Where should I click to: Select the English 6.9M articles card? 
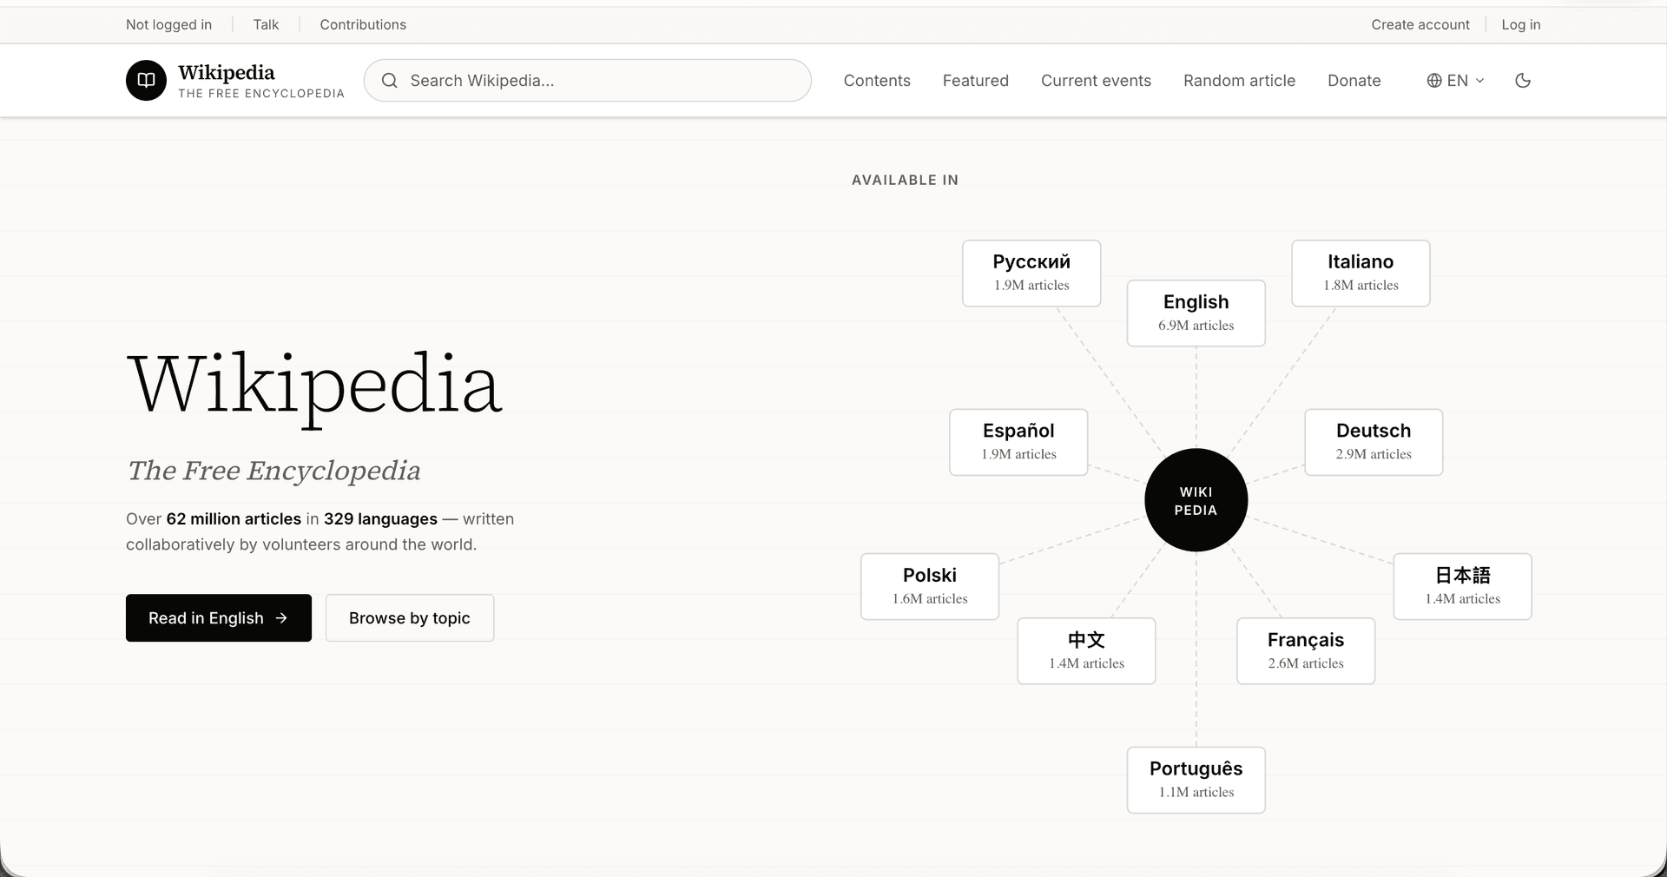[x=1196, y=313]
